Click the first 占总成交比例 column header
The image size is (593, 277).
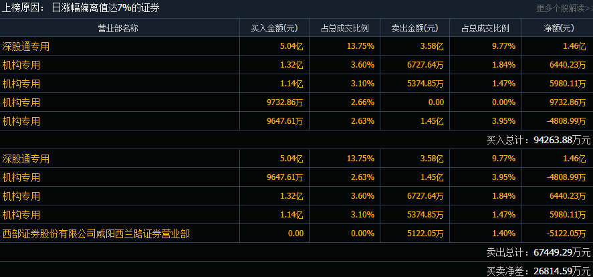[x=344, y=28]
